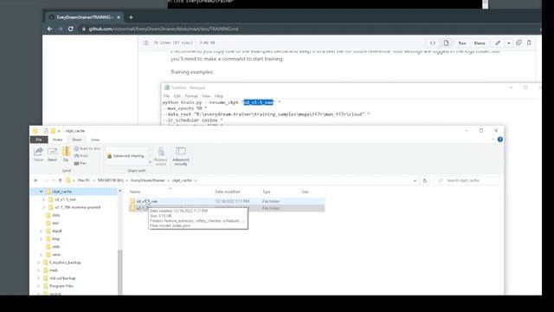Expand sd_v1-5_vae tree node
The height and width of the screenshot is (312, 554).
(44, 199)
